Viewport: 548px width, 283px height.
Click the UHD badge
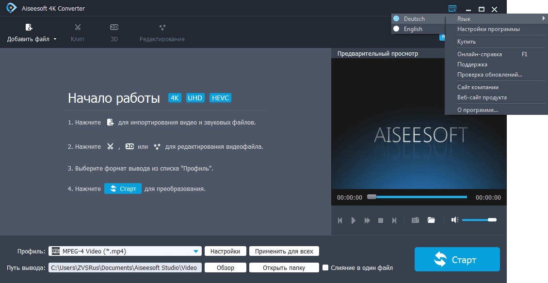(x=195, y=98)
